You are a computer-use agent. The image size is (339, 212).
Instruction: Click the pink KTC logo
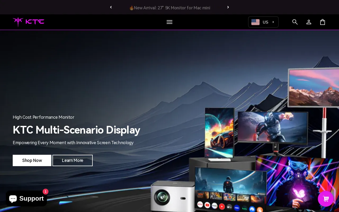pyautogui.click(x=28, y=22)
